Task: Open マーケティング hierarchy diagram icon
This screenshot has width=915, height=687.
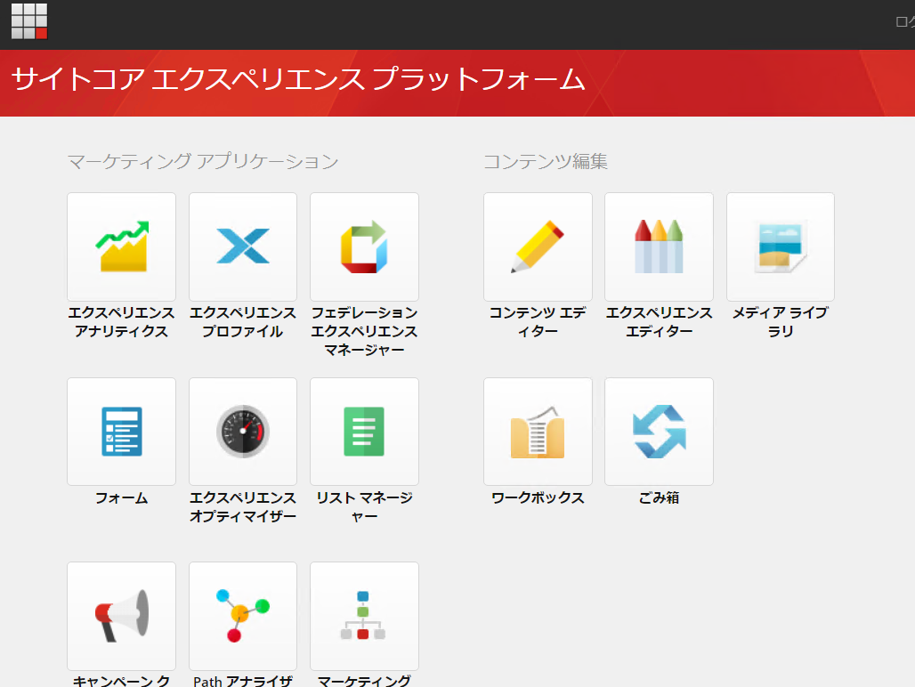Action: pos(364,616)
